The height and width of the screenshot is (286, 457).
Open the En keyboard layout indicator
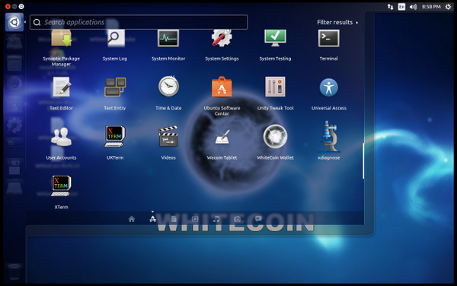[401, 7]
